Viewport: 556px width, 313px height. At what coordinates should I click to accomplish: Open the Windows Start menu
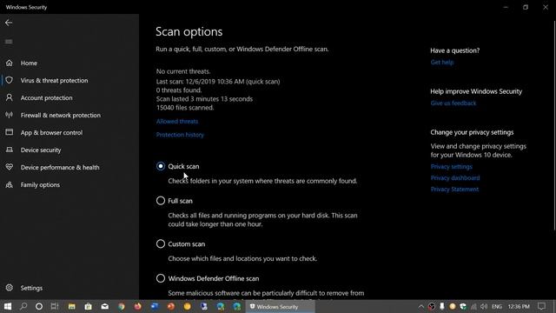(8, 306)
